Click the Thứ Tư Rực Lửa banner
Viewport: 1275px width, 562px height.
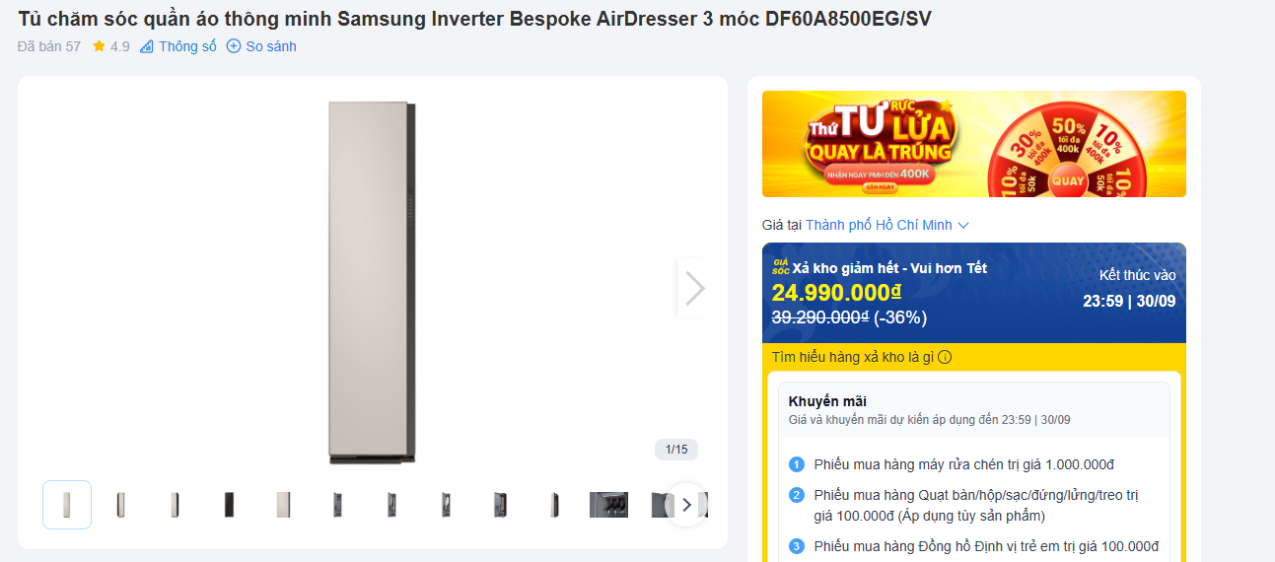coord(974,144)
